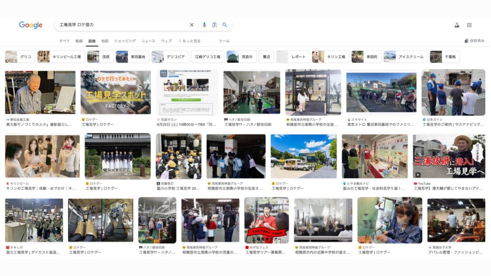
Task: Open the 保存済み saved items
Action: [474, 41]
